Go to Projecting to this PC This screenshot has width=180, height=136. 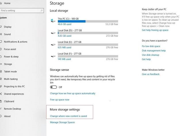tap(14, 87)
